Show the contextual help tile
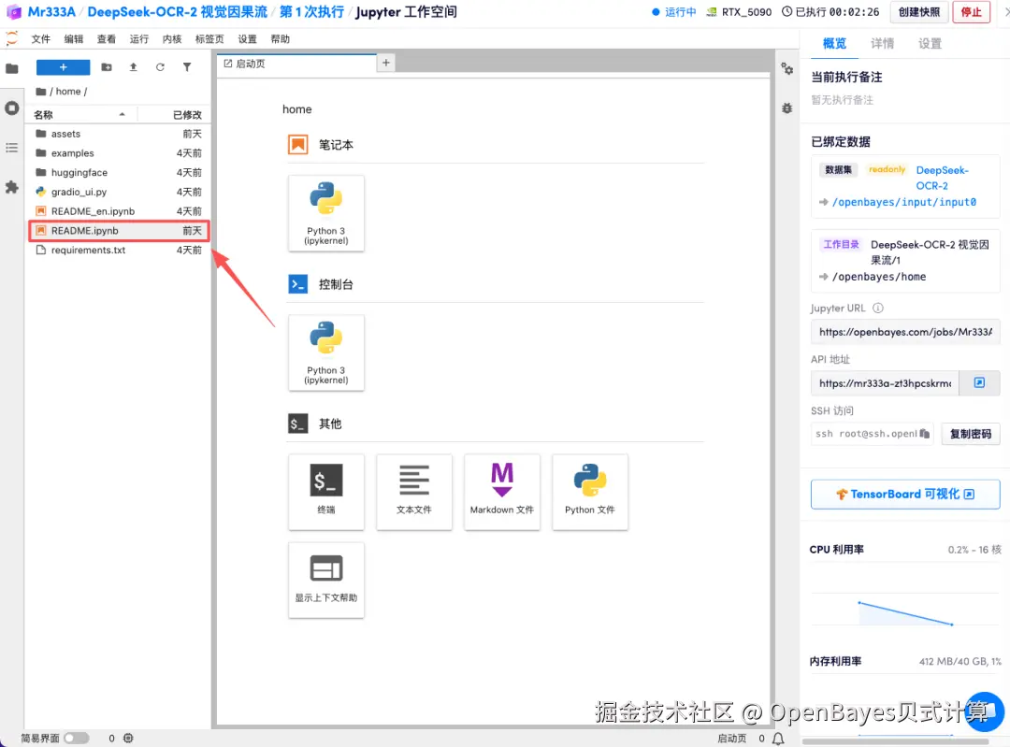 tap(326, 581)
